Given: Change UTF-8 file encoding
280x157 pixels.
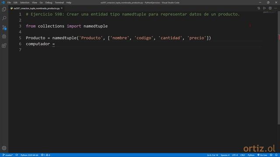Looking at the screenshot, I should coord(235,155).
